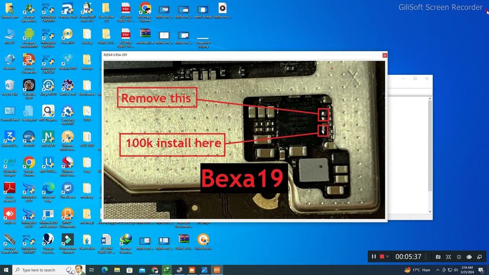Select DFTPRO desktop shortcut

click(x=29, y=139)
